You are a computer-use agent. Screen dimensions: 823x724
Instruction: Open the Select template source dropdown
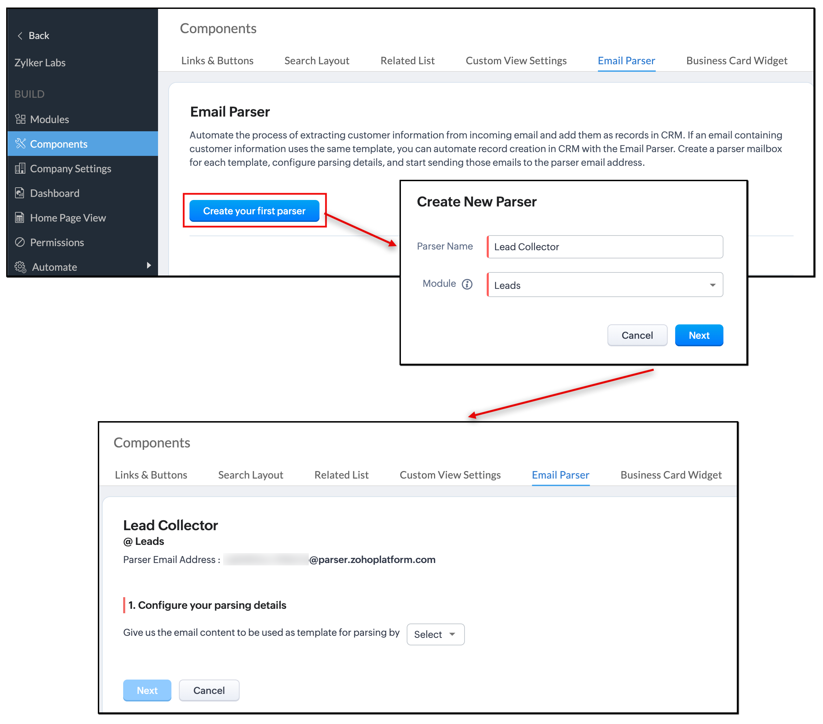(435, 635)
